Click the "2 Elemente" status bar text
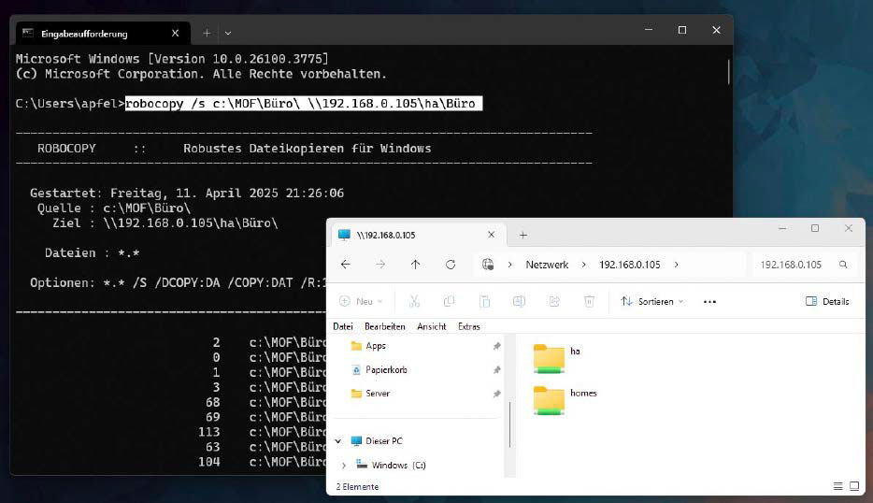The height and width of the screenshot is (503, 873). coord(357,487)
